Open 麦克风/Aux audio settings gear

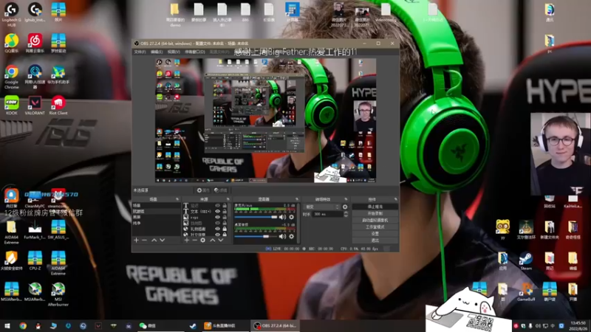click(x=291, y=217)
